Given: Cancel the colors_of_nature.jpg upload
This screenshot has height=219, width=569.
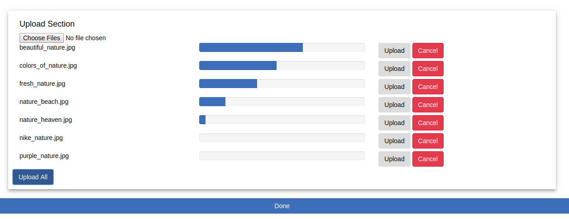Looking at the screenshot, I should pos(428,69).
